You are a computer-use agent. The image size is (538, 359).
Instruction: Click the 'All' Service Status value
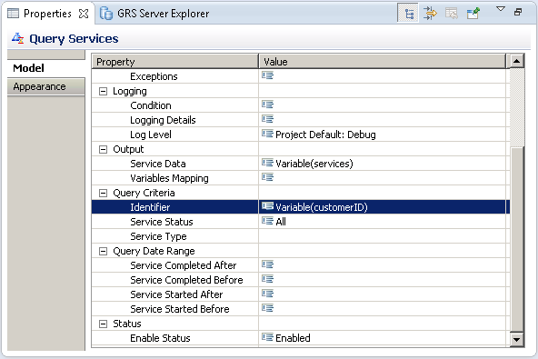(x=281, y=222)
